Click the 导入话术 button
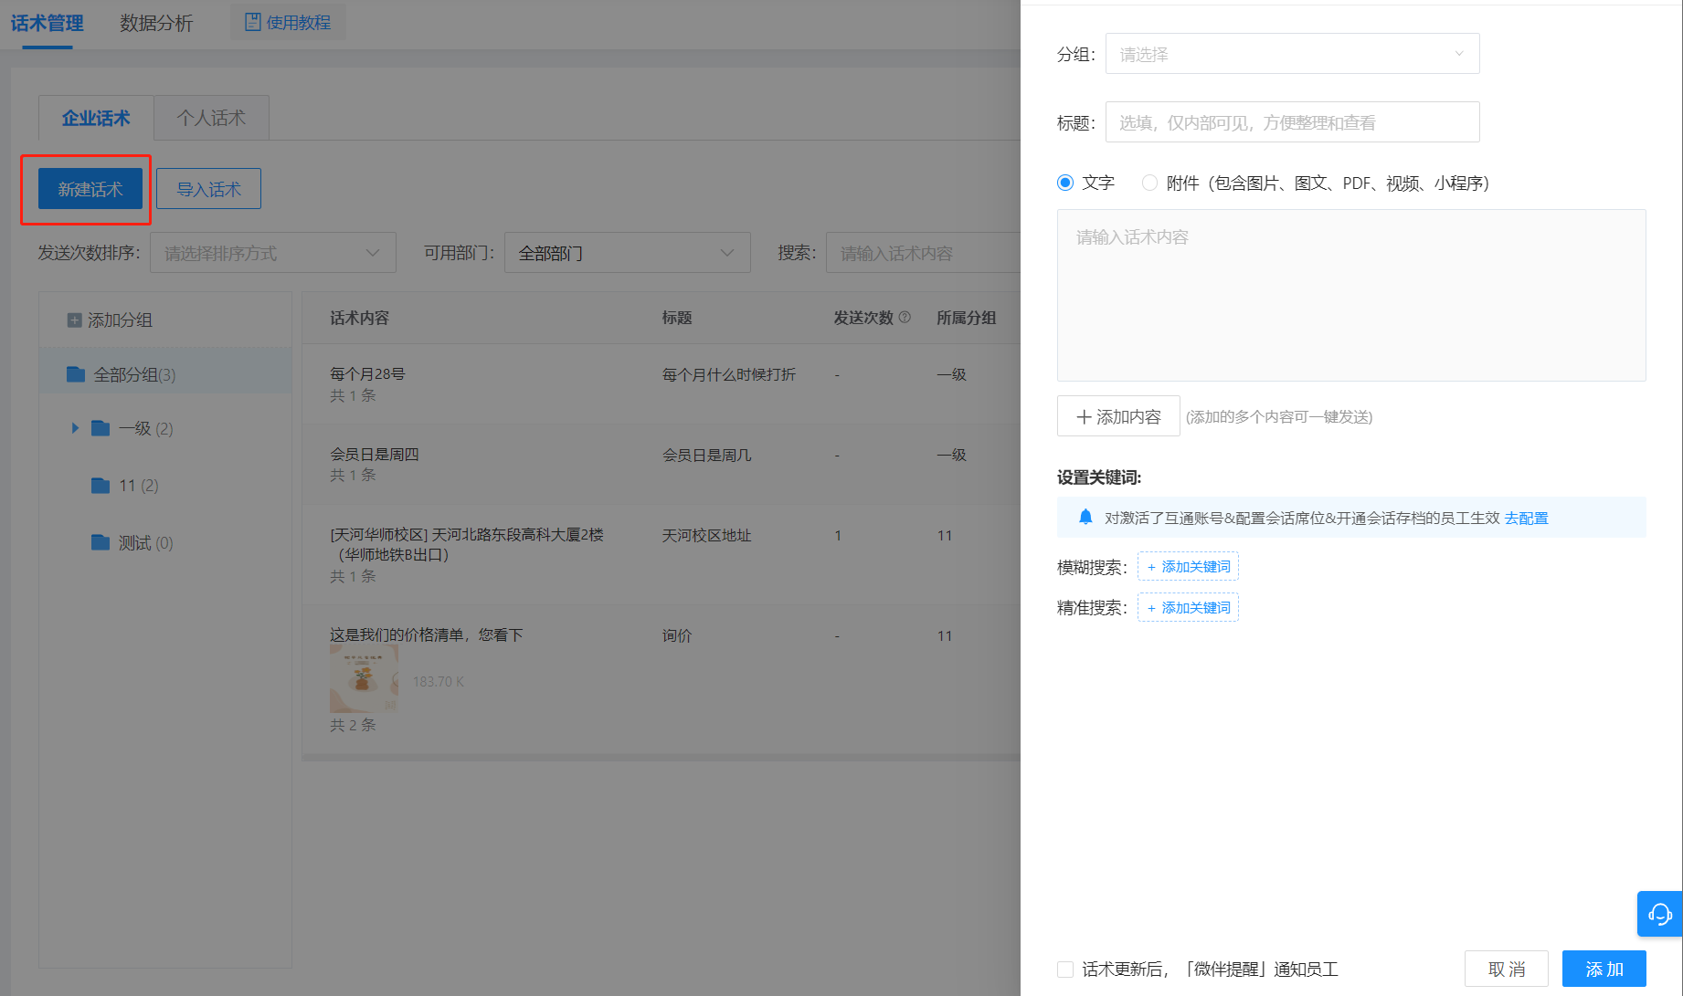 coord(208,189)
